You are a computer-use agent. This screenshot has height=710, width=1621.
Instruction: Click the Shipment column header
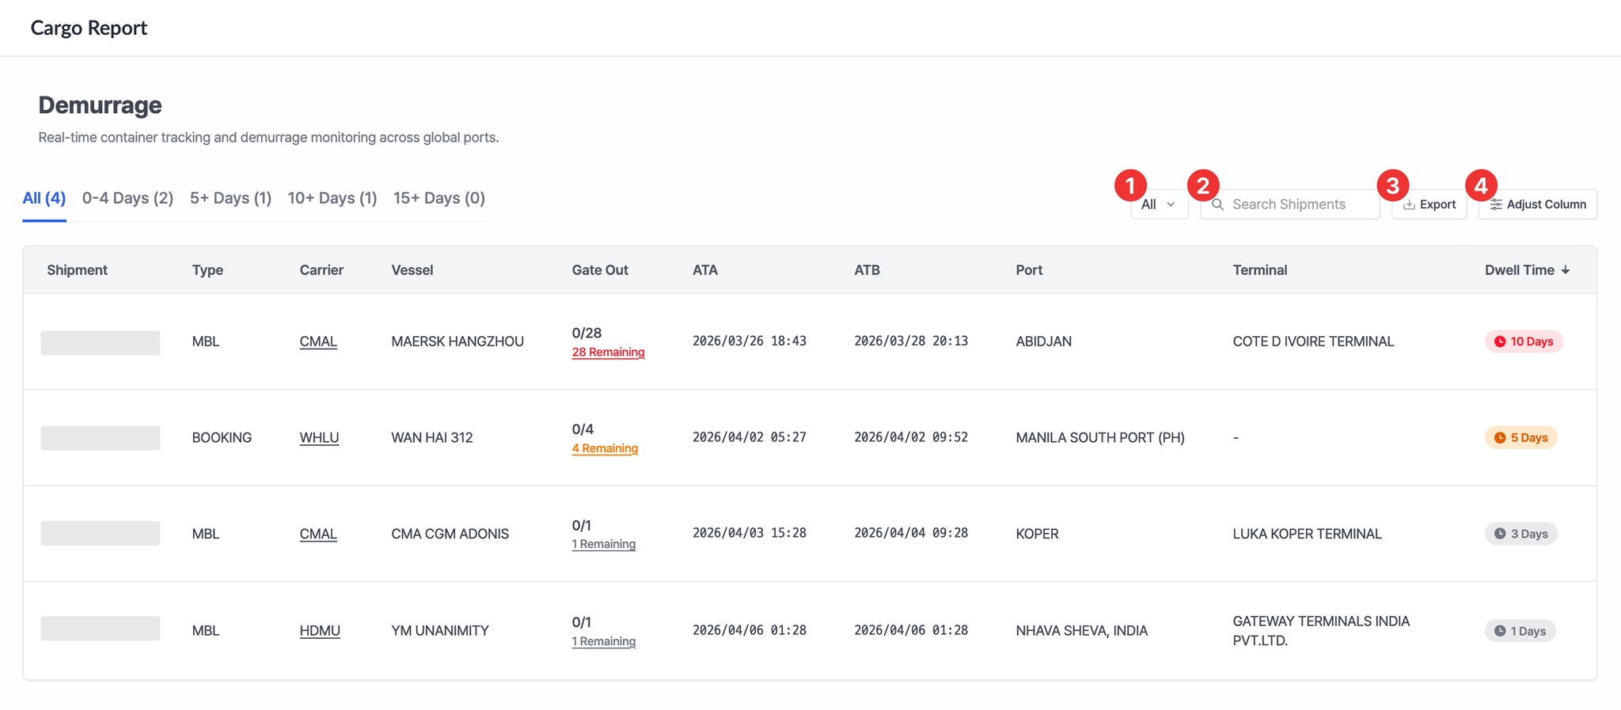click(77, 270)
